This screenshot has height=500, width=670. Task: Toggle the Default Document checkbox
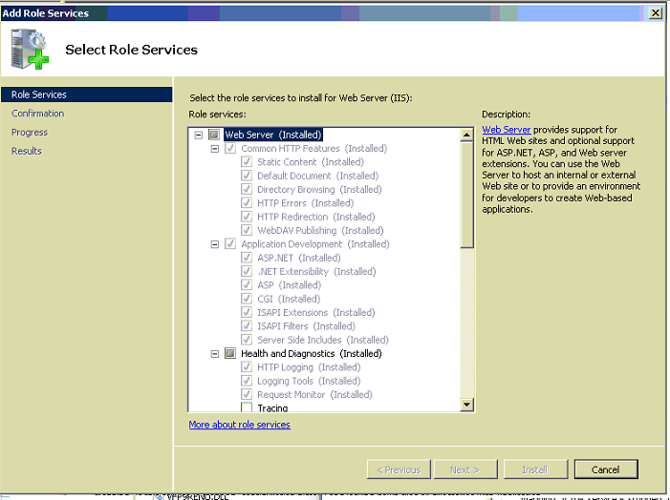247,176
